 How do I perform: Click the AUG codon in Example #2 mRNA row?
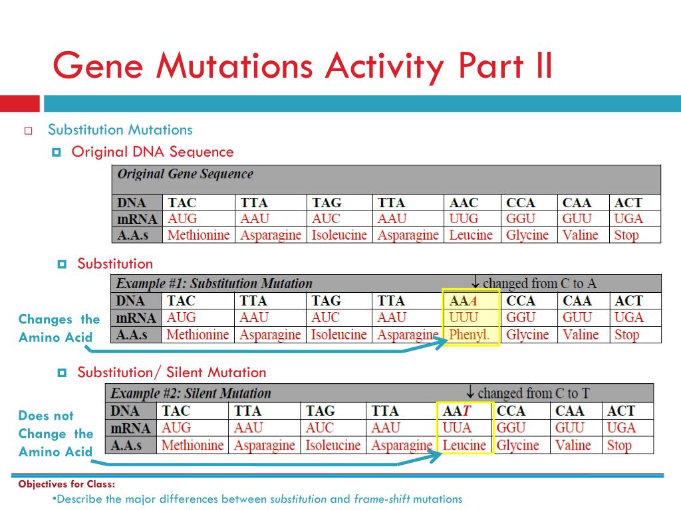tap(176, 428)
